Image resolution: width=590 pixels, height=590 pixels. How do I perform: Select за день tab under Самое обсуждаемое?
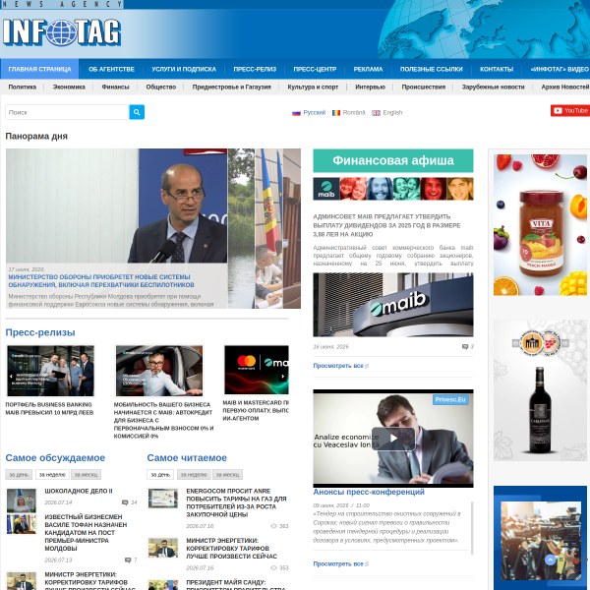pos(19,475)
